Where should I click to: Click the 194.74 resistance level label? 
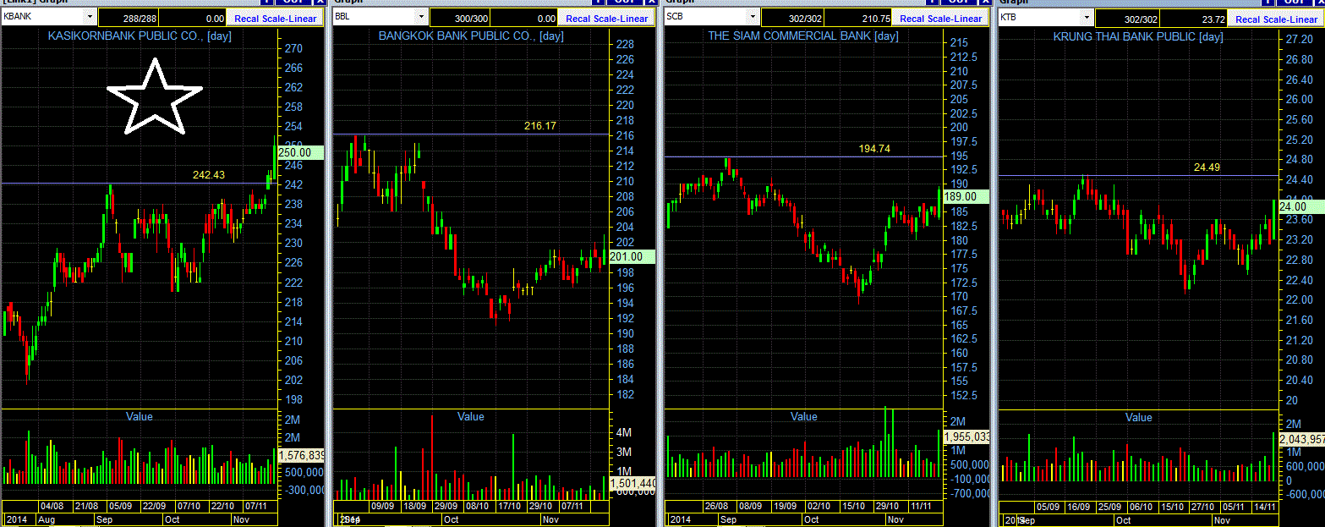tap(874, 148)
